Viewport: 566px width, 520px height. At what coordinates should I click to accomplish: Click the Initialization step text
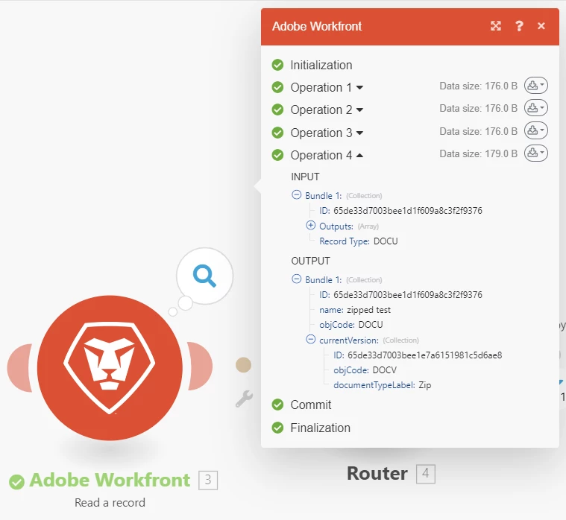pyautogui.click(x=321, y=66)
